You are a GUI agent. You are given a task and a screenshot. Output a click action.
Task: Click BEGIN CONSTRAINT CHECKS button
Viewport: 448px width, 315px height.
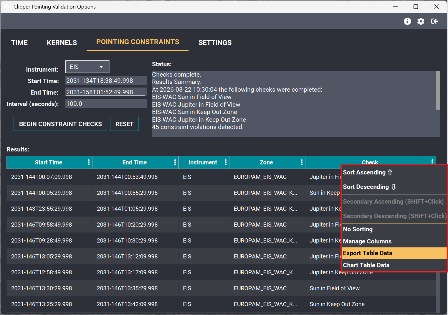coord(60,124)
